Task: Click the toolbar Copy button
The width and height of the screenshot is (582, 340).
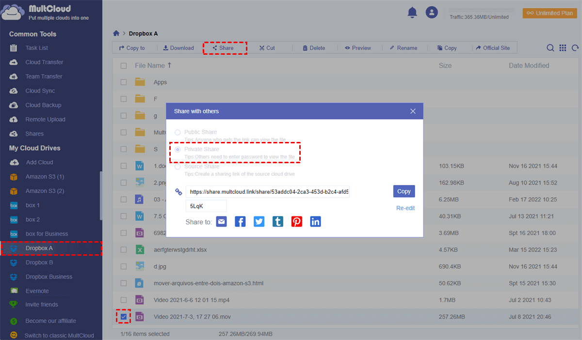Action: (447, 48)
